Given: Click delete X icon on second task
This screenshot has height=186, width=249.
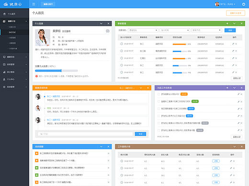Looking at the screenshot, I should pos(241,102).
